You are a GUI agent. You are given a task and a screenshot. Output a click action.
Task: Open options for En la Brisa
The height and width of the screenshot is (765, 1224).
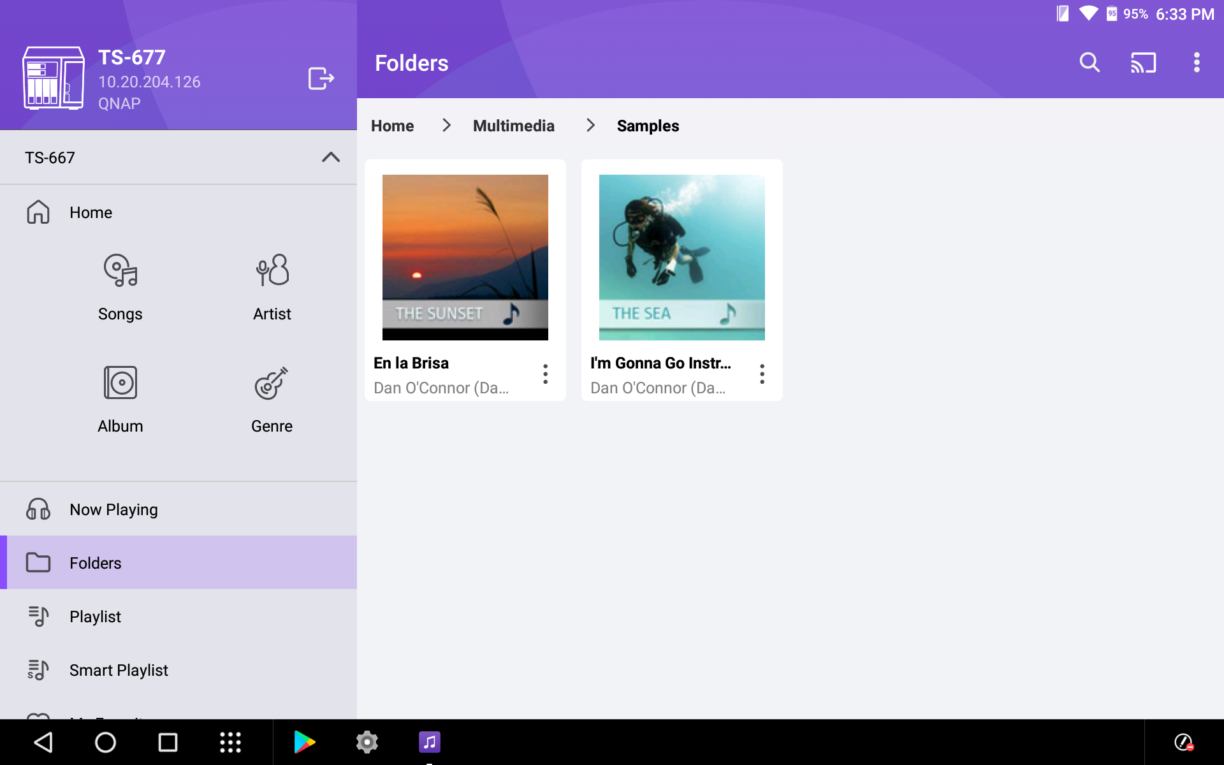(545, 374)
